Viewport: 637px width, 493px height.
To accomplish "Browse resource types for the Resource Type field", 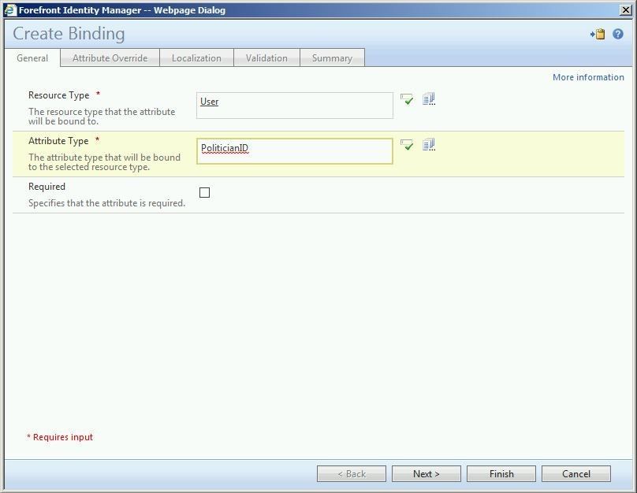I will [429, 99].
